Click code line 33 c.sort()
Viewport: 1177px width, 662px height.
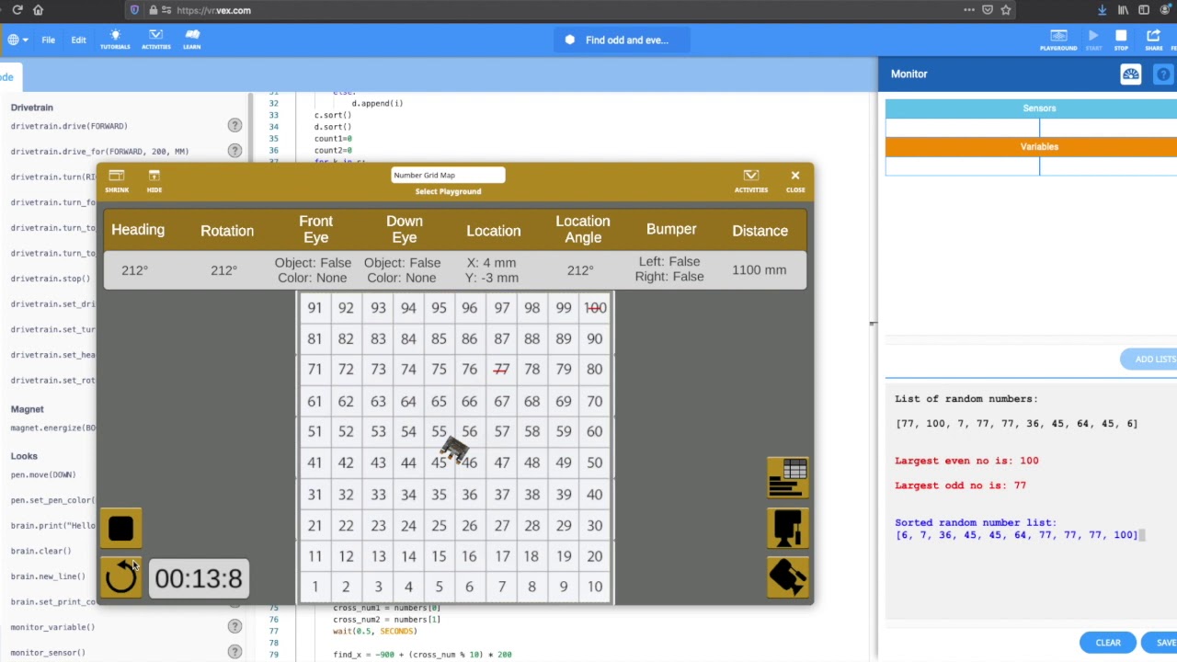333,116
